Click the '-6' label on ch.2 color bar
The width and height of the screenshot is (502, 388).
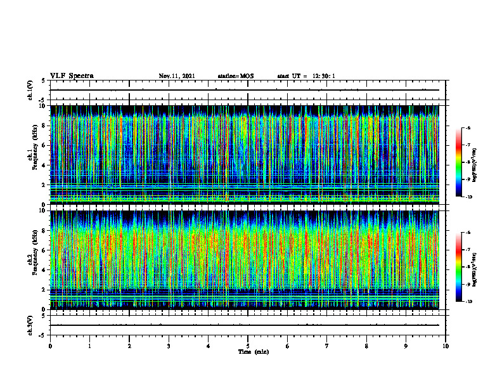468,233
